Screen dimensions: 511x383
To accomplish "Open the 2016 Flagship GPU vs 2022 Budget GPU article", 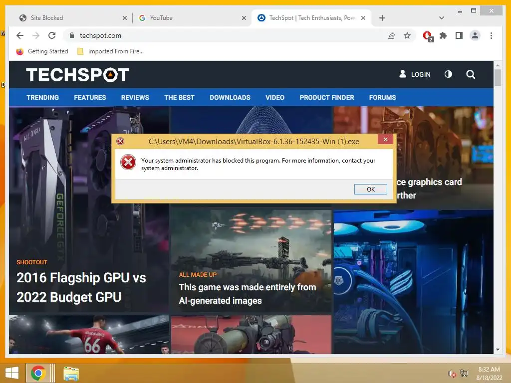I will tap(81, 287).
